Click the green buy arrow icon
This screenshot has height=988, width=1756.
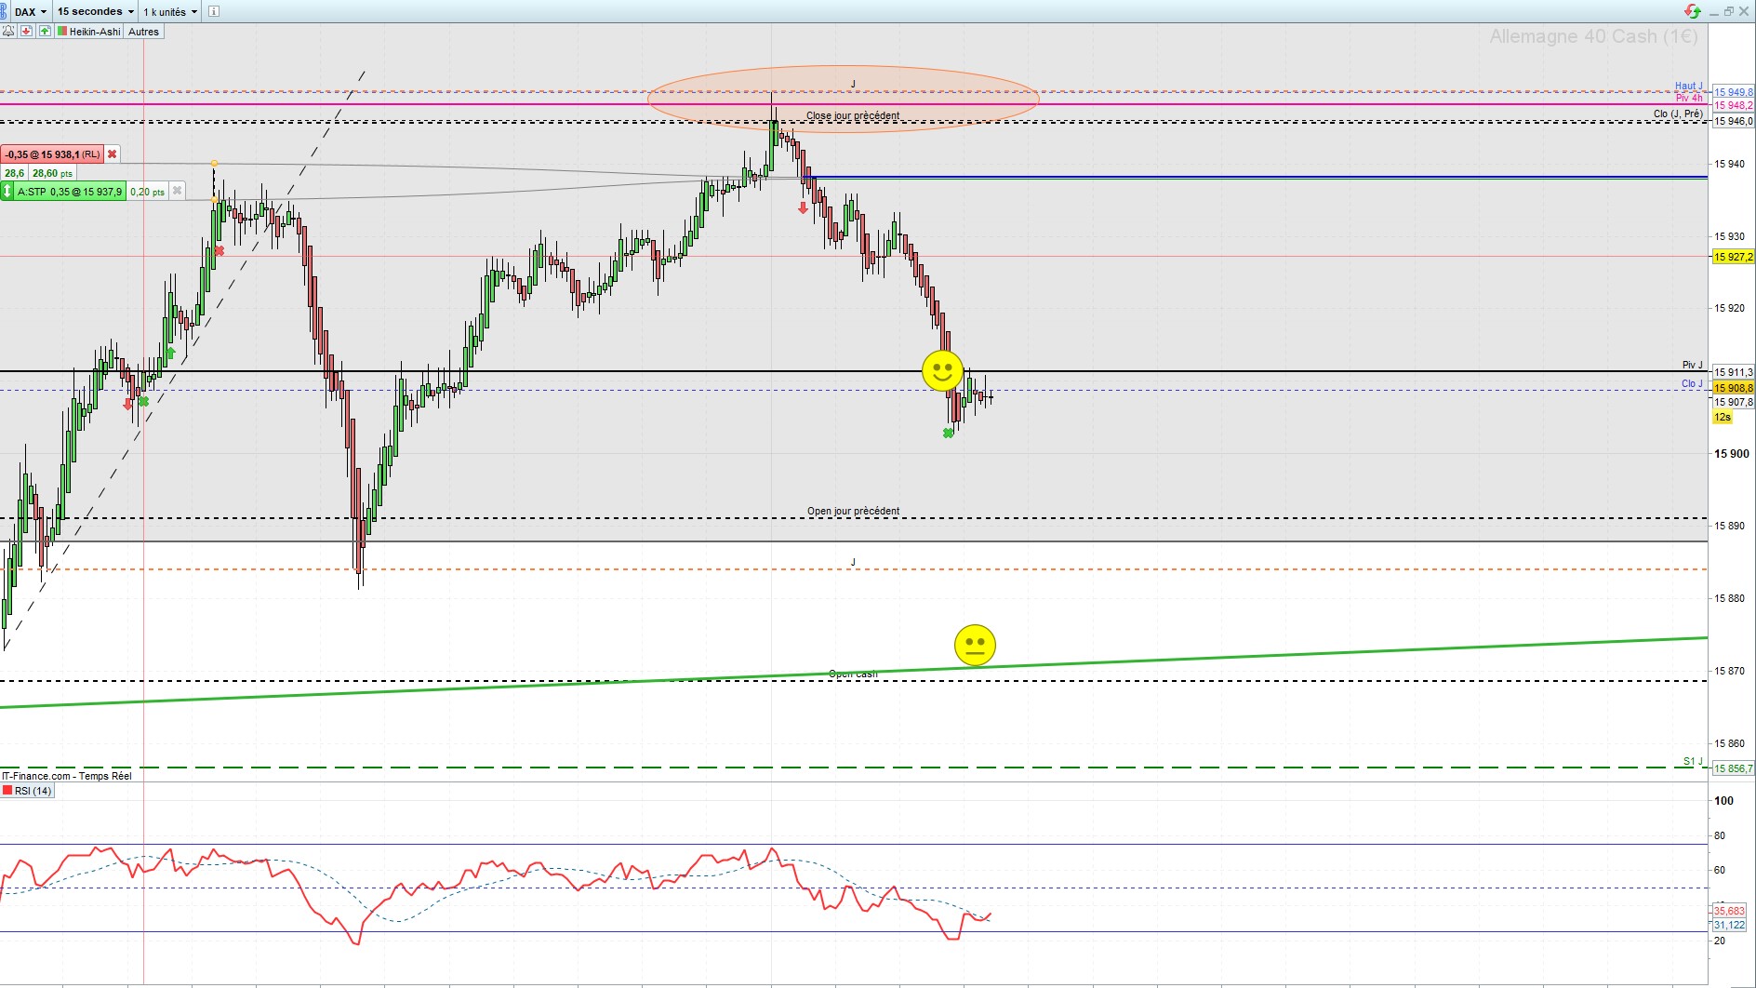(44, 31)
